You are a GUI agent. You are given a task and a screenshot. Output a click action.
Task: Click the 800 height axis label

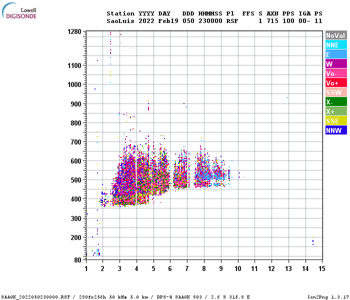(76, 123)
